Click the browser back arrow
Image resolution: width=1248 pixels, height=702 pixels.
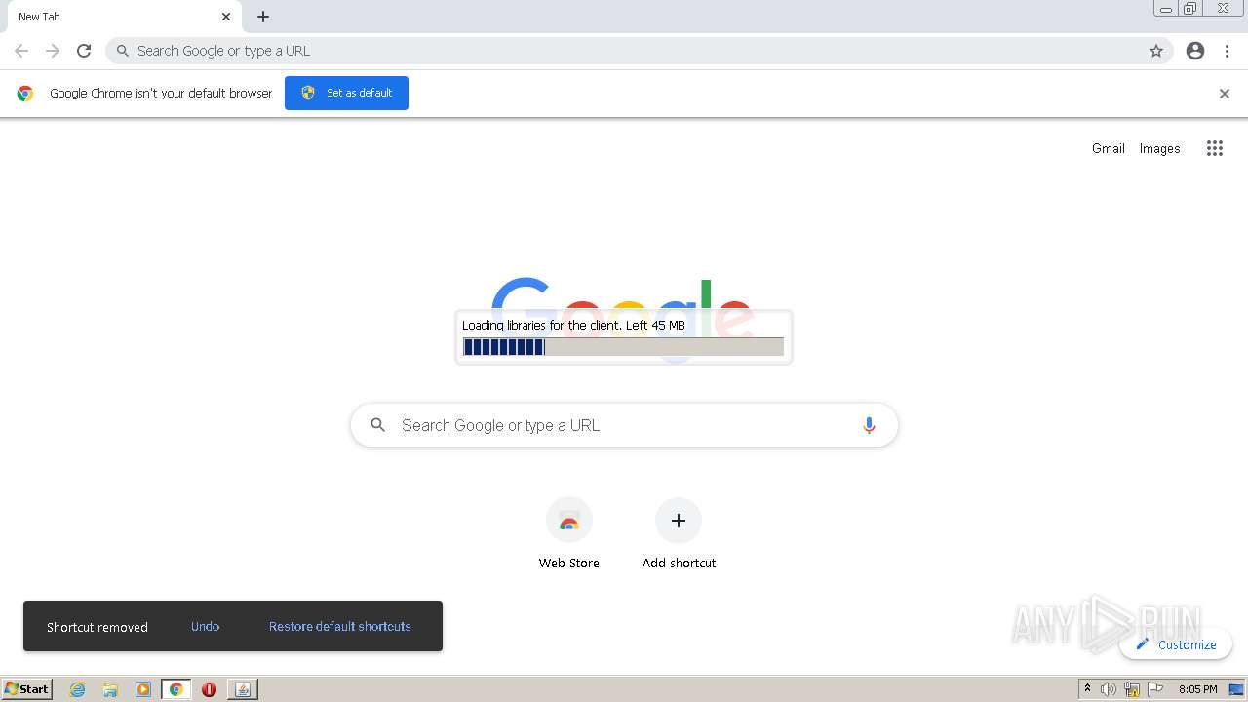21,51
